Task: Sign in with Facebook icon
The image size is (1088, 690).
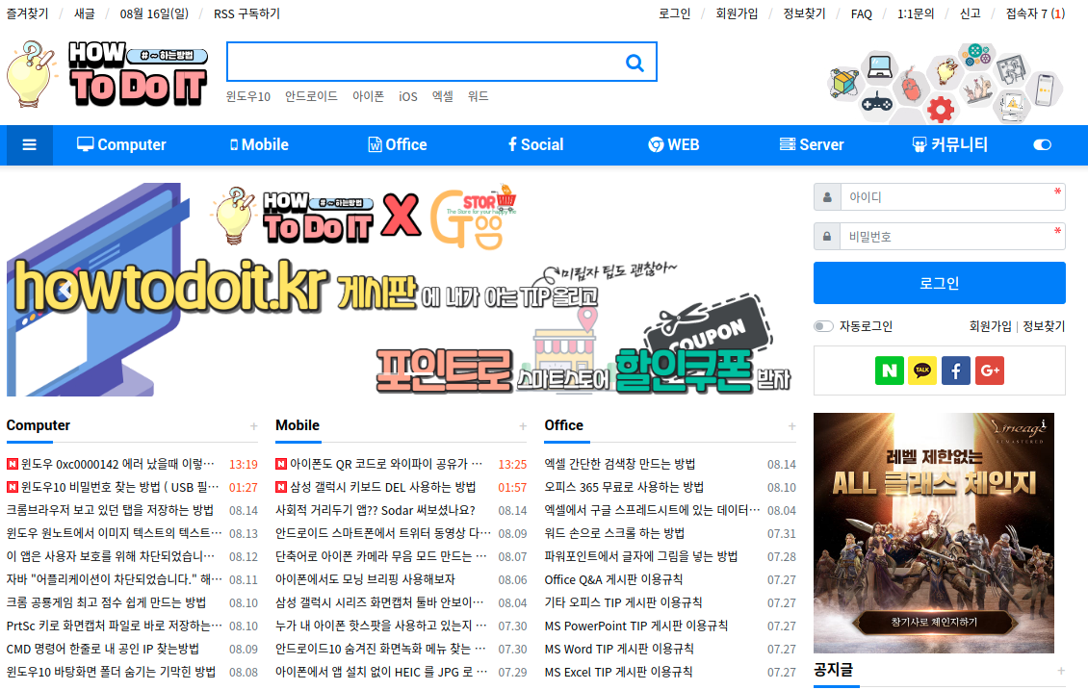Action: coord(956,371)
